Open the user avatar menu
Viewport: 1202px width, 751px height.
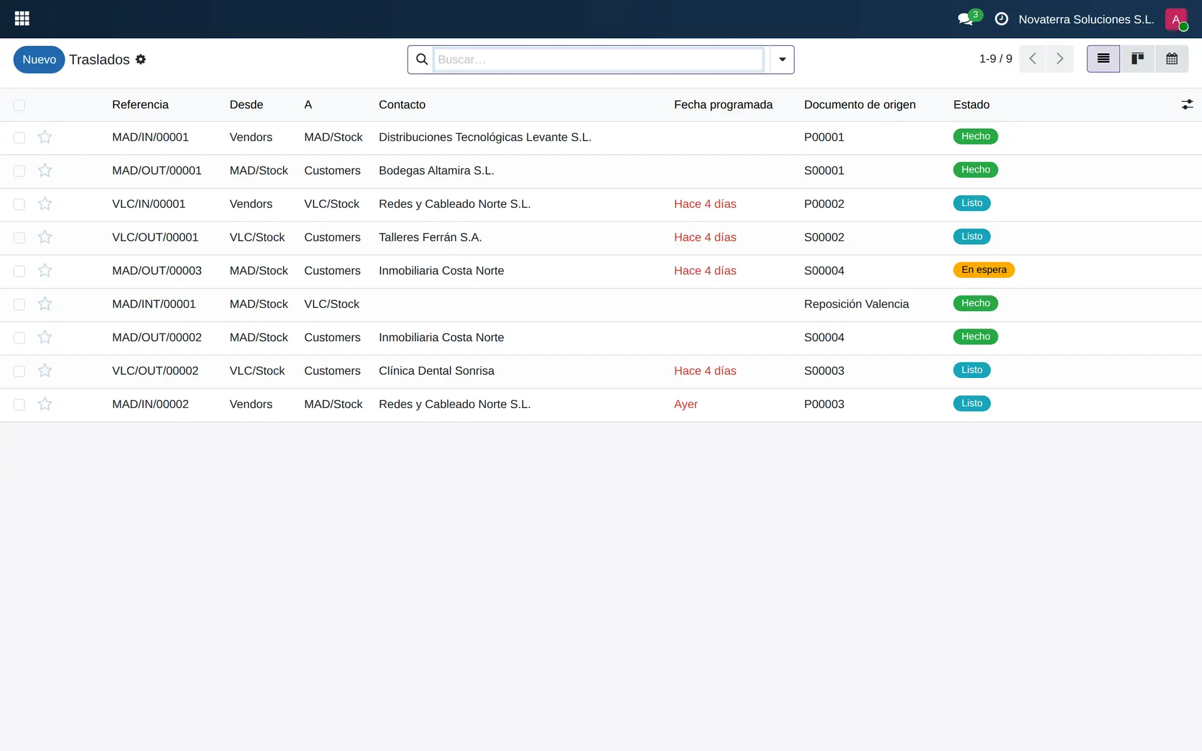(1176, 19)
